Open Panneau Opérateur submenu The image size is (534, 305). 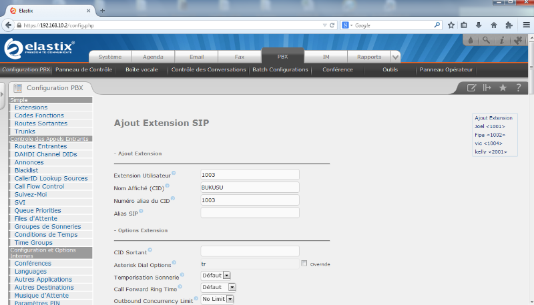point(446,69)
